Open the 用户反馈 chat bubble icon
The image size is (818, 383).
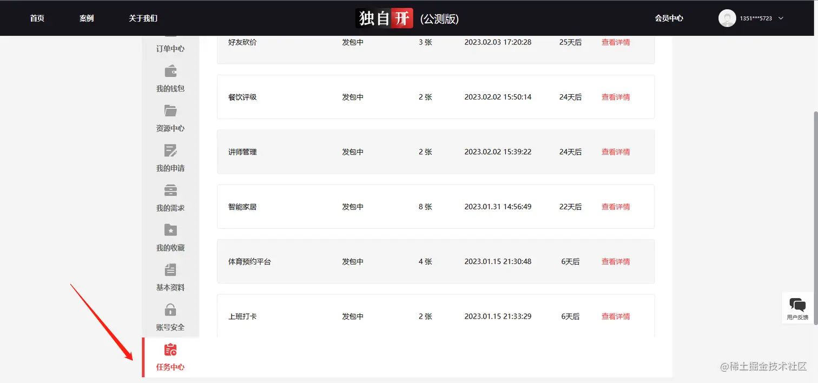[x=797, y=304]
